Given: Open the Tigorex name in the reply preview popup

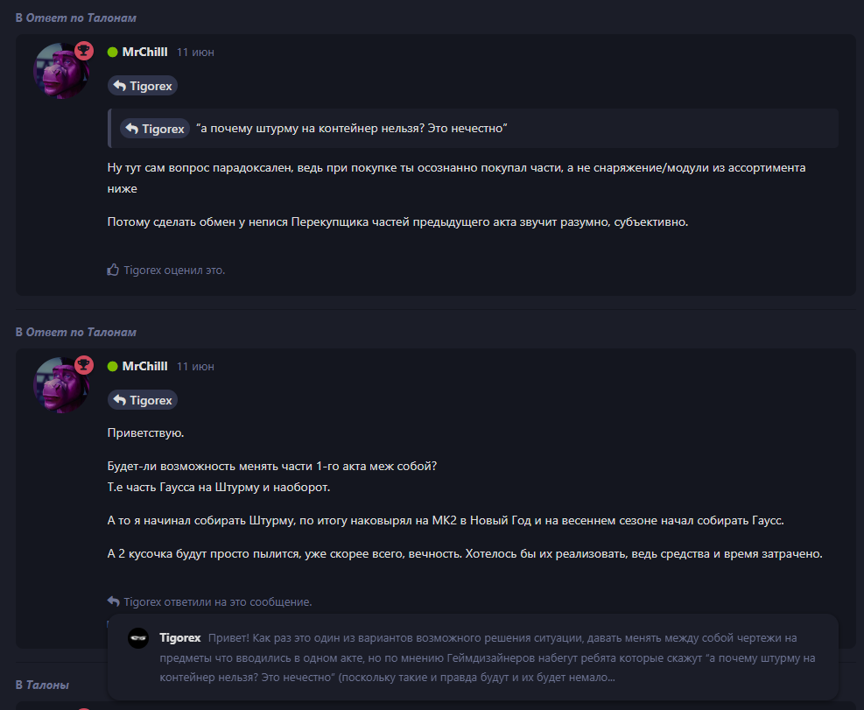Looking at the screenshot, I should coord(180,637).
